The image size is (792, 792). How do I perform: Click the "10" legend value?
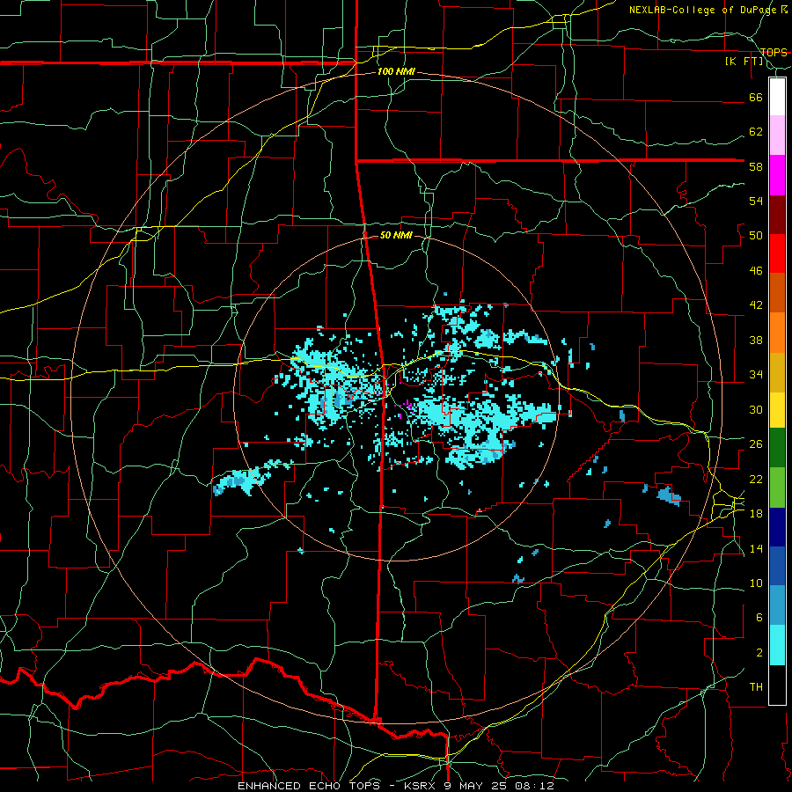756,583
